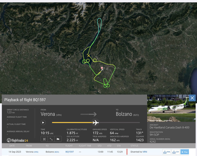Click the red location pin on map
Image resolution: width=197 pixels, height=156 pixels.
point(102,68)
